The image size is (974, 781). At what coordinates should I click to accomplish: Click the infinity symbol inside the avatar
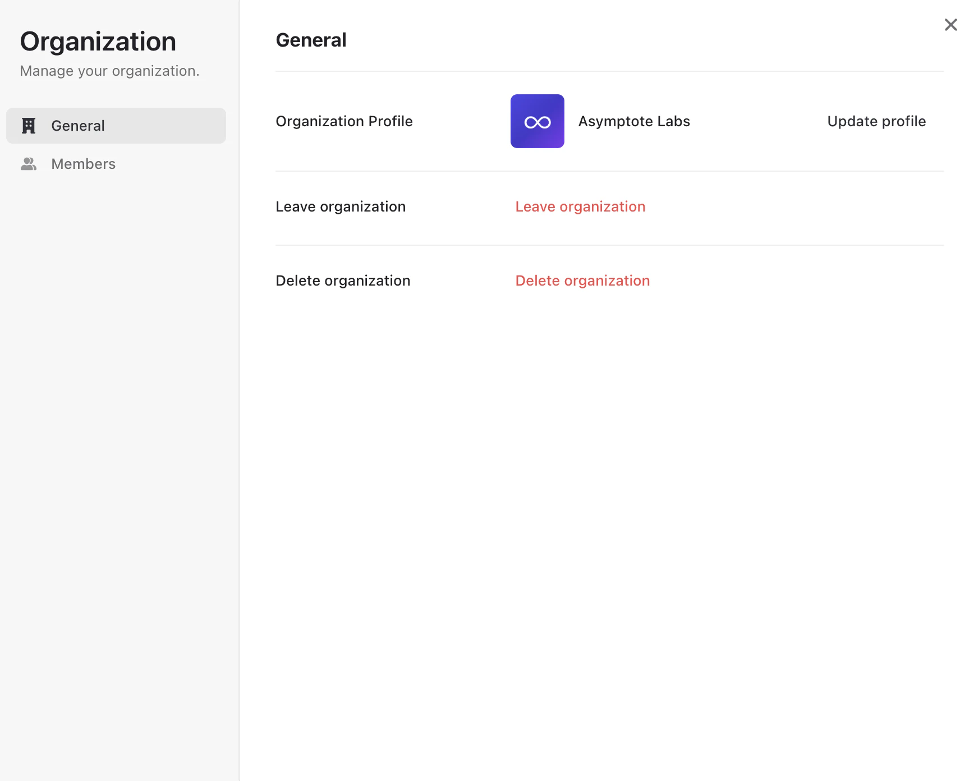pyautogui.click(x=537, y=121)
